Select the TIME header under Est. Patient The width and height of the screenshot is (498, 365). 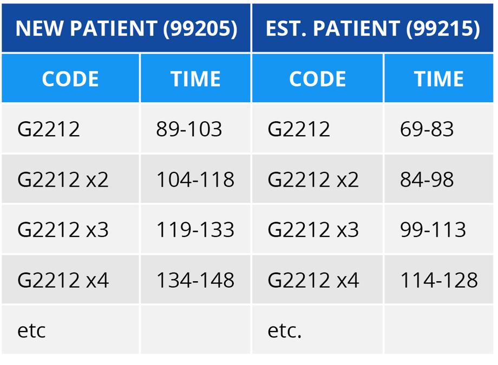[439, 79]
